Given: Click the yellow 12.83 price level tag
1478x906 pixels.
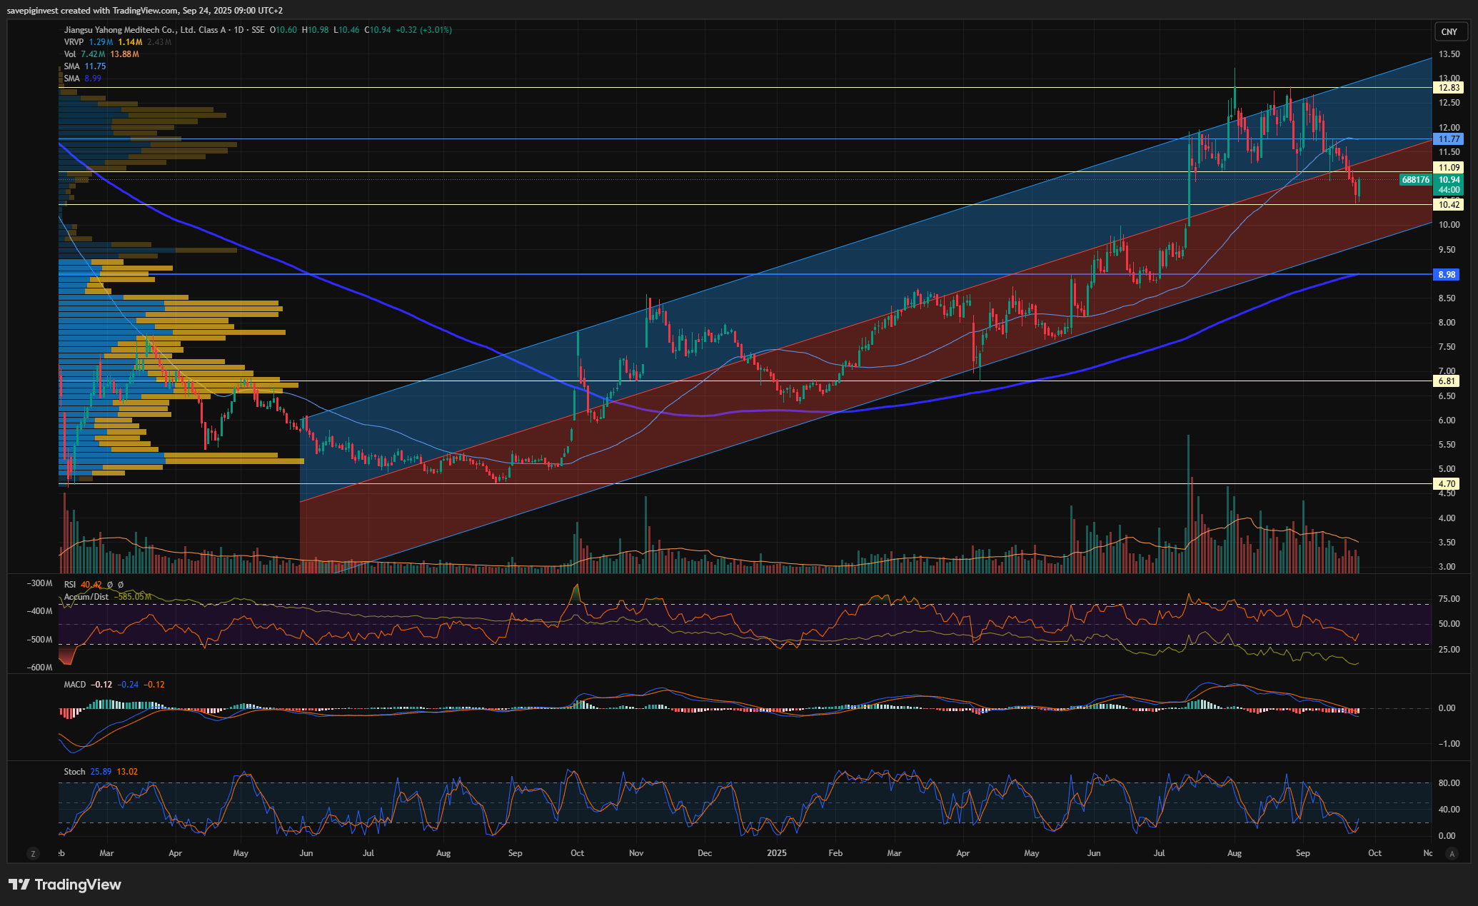Looking at the screenshot, I should (1449, 88).
